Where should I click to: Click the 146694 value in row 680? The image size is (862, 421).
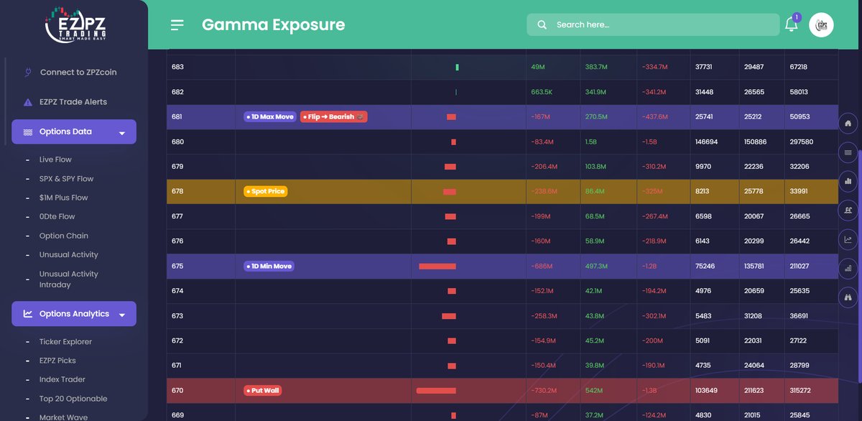coord(707,142)
